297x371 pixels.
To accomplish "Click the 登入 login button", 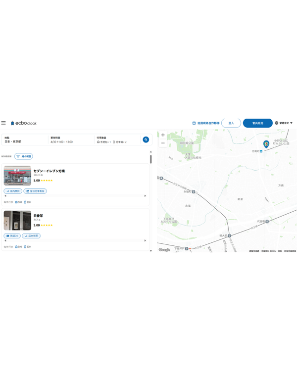I will tap(231, 123).
